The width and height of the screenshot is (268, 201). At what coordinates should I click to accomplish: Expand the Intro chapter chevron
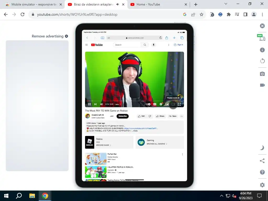pos(120,104)
